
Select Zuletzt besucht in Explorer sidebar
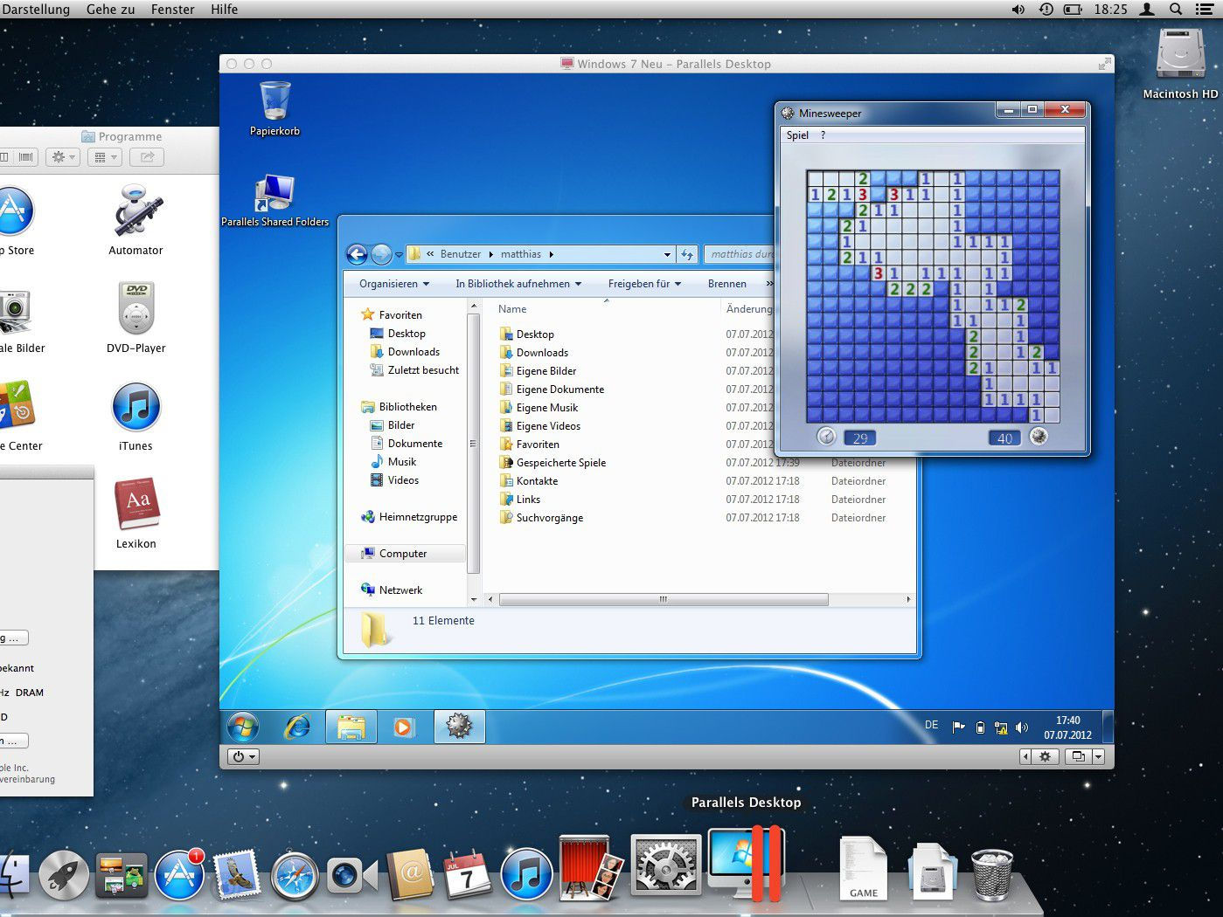[x=423, y=370]
